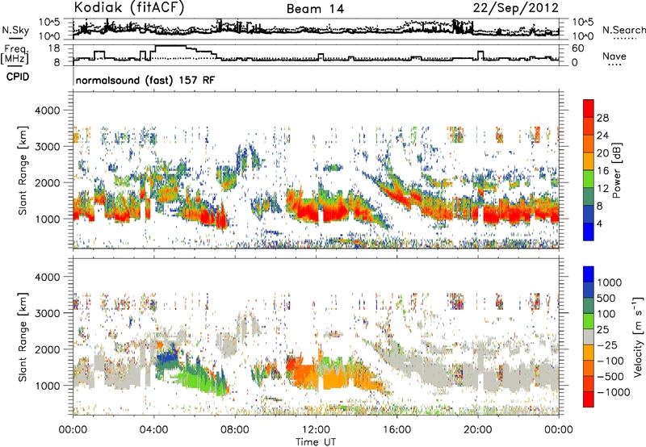646x447 pixels.
Task: Click the '12:00' time axis tick label
Action: tap(316, 430)
